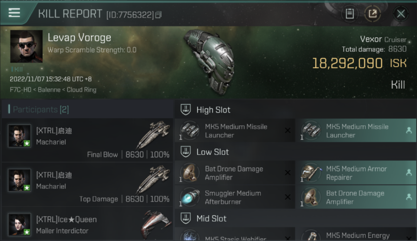This screenshot has width=417, height=241.
Task: Select the destroyed MK5 Medium Missile Launcher
Action: tap(235, 131)
